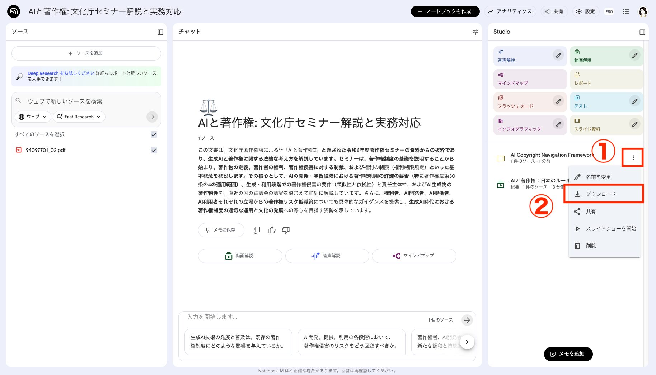
Task: Edit the 音声解説 card with the pencil icon
Action: point(558,56)
